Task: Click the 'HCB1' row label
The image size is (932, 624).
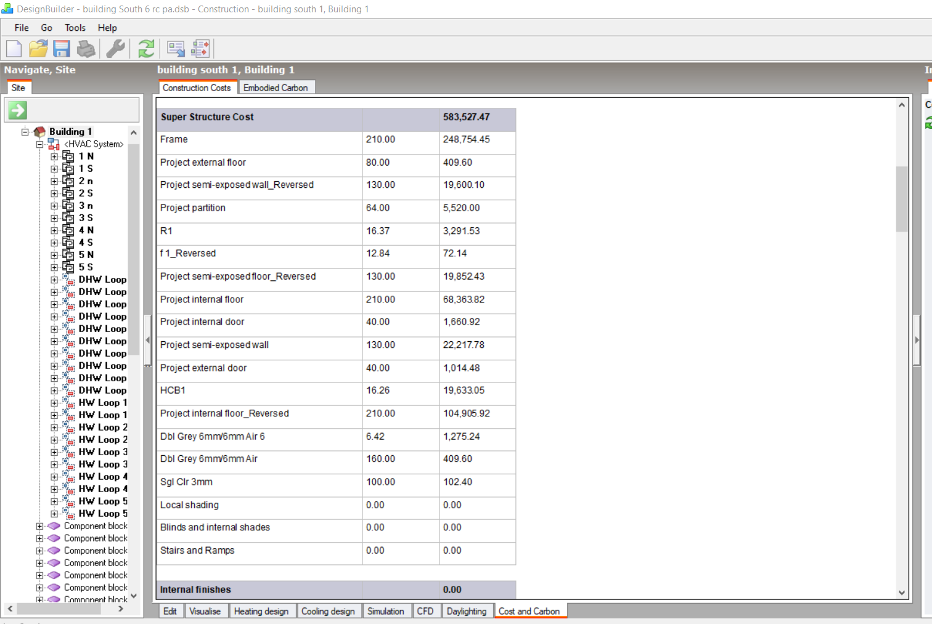Action: point(173,391)
